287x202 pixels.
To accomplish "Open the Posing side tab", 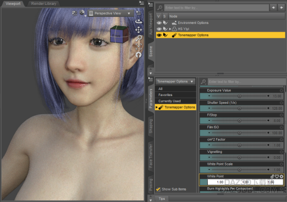I will coord(151,185).
